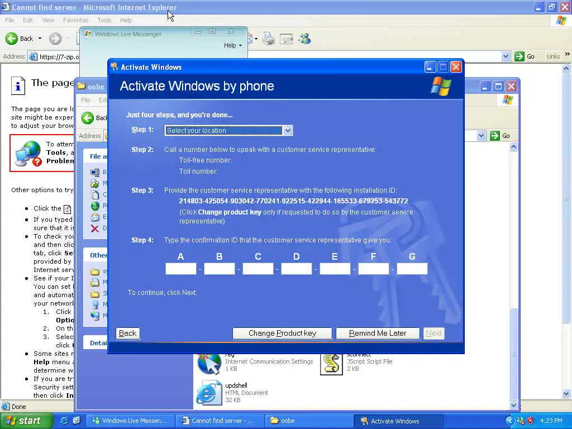Switch to Activate Windows taskbar button
572x429 pixels.
pyautogui.click(x=398, y=421)
